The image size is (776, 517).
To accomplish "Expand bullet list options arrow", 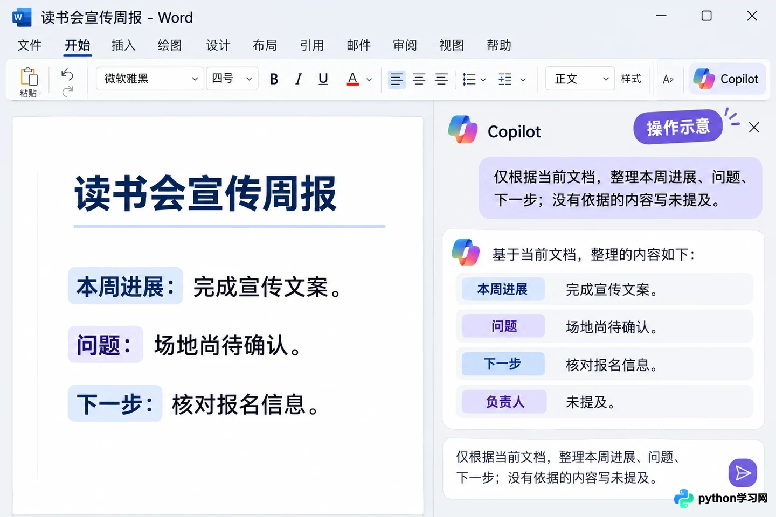I will 483,80.
